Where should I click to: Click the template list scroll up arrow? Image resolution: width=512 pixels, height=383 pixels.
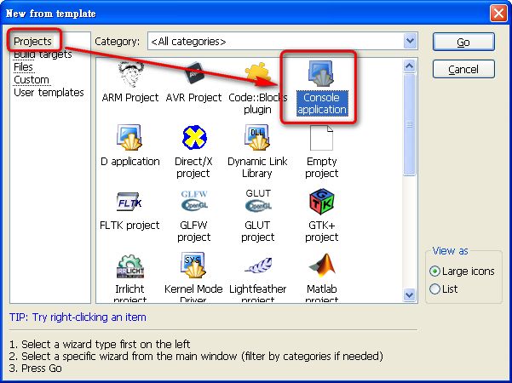point(410,66)
